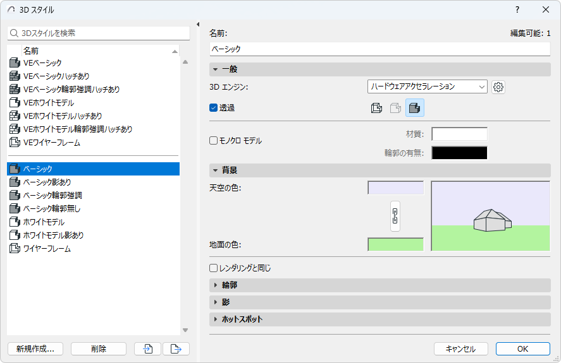561x363 pixels.
Task: Collapse the left list panel arrow
Action: tap(198, 24)
